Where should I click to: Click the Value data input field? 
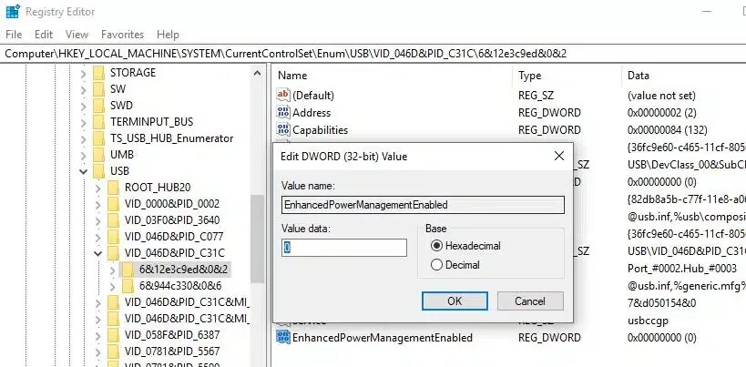(x=344, y=248)
